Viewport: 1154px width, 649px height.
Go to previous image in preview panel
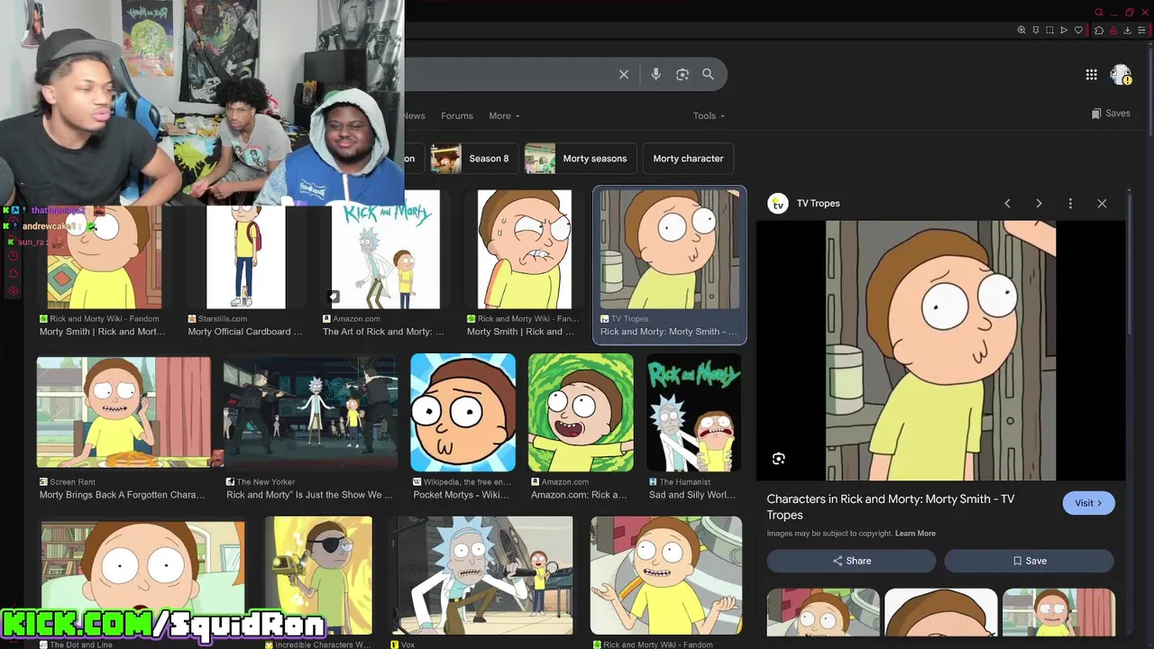pyautogui.click(x=1007, y=204)
